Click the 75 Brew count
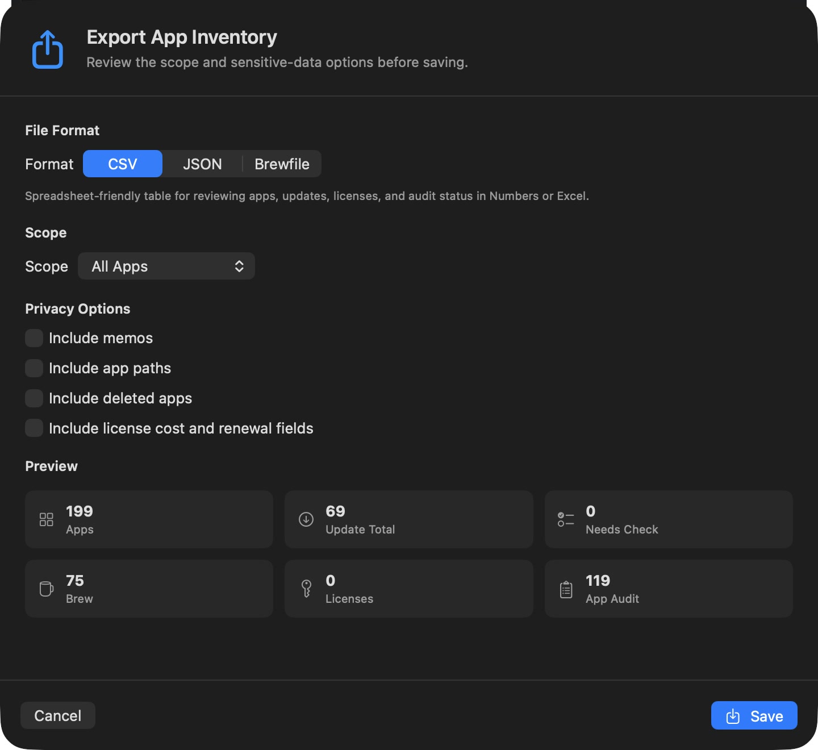Viewport: 818px width, 750px height. coord(75,581)
